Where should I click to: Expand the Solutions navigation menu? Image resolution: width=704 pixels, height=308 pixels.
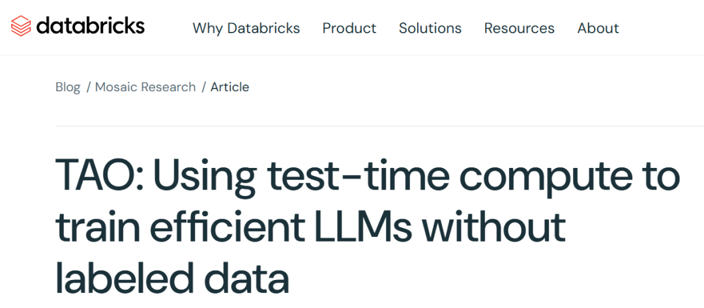tap(430, 29)
